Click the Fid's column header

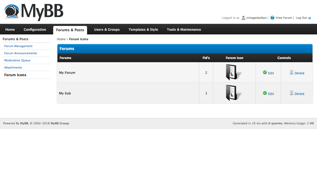pos(206,58)
